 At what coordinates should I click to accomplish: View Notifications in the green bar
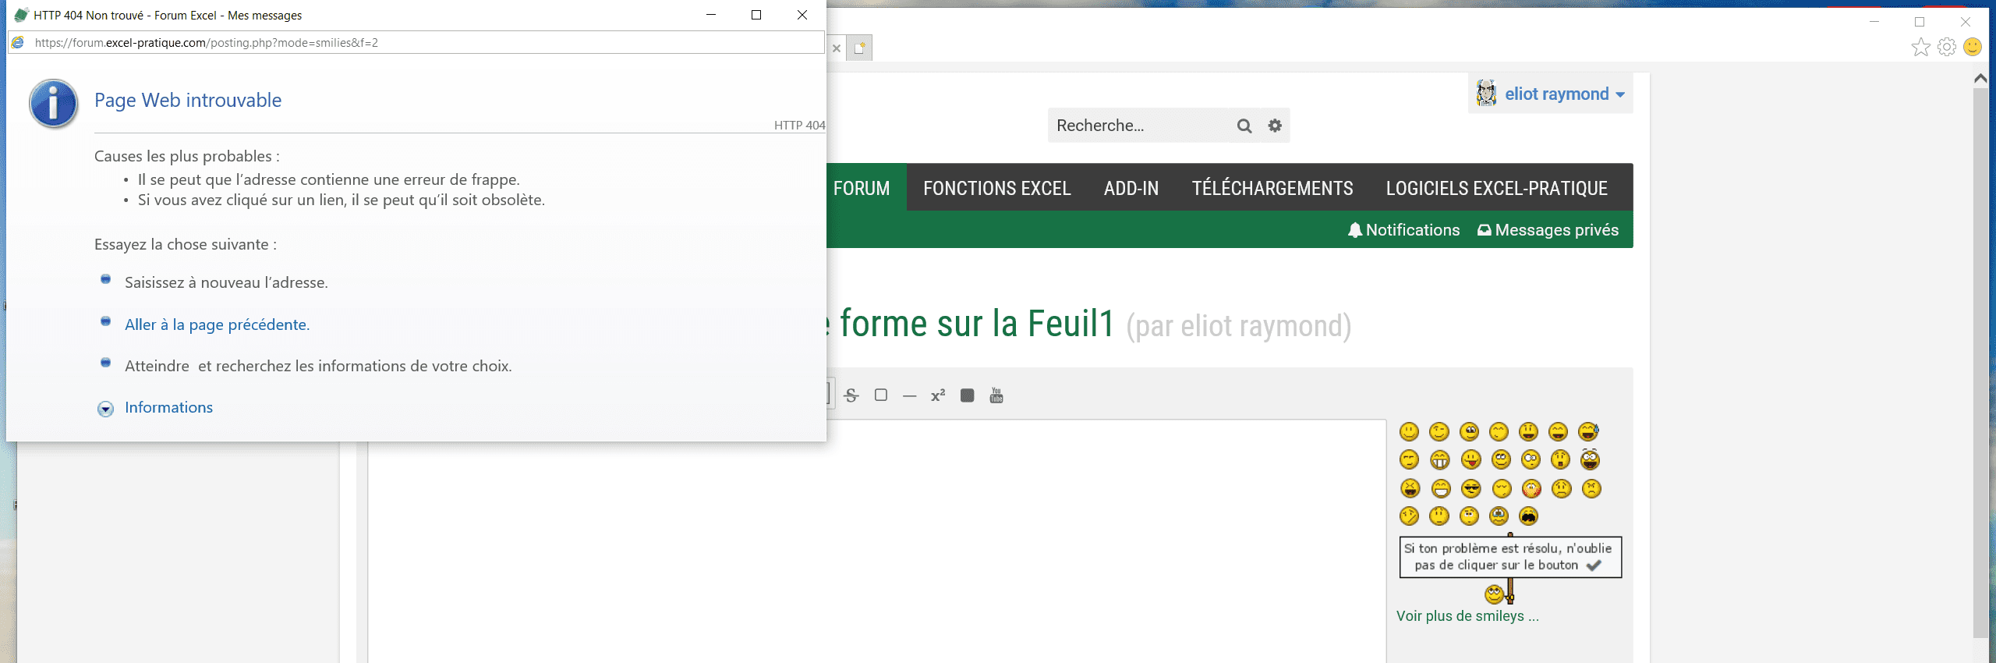click(1403, 230)
